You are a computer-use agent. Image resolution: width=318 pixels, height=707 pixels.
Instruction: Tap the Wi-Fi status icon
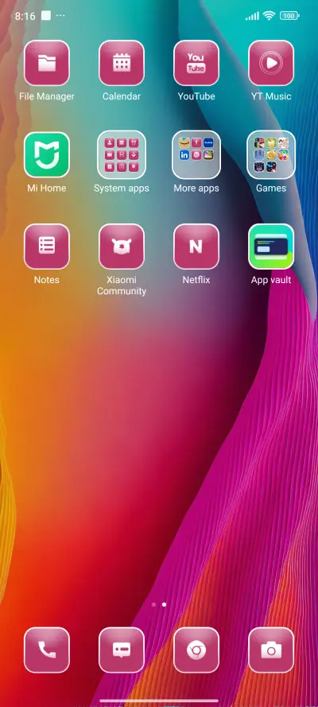tap(269, 16)
